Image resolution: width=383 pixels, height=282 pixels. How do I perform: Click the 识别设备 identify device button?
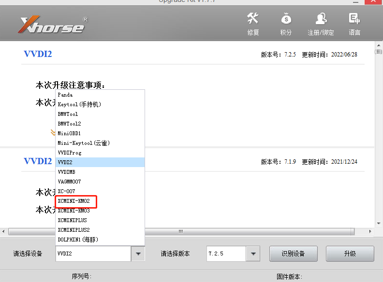(294, 254)
